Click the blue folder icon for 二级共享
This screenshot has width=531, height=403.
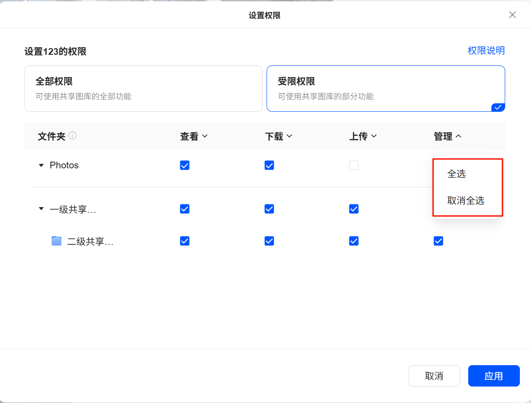57,241
